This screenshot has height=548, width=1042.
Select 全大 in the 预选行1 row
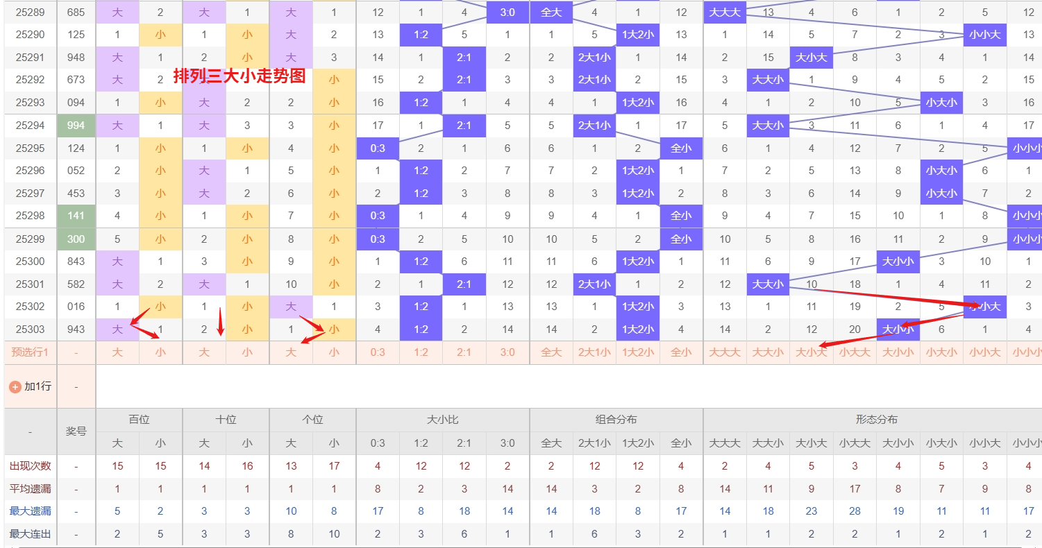coord(551,352)
